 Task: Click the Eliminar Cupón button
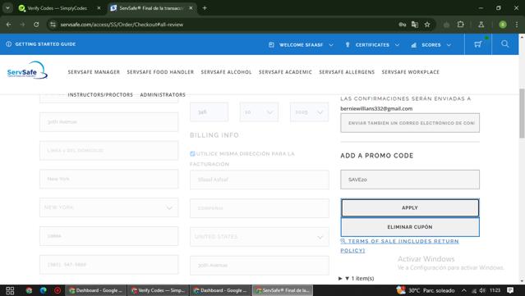click(x=410, y=227)
